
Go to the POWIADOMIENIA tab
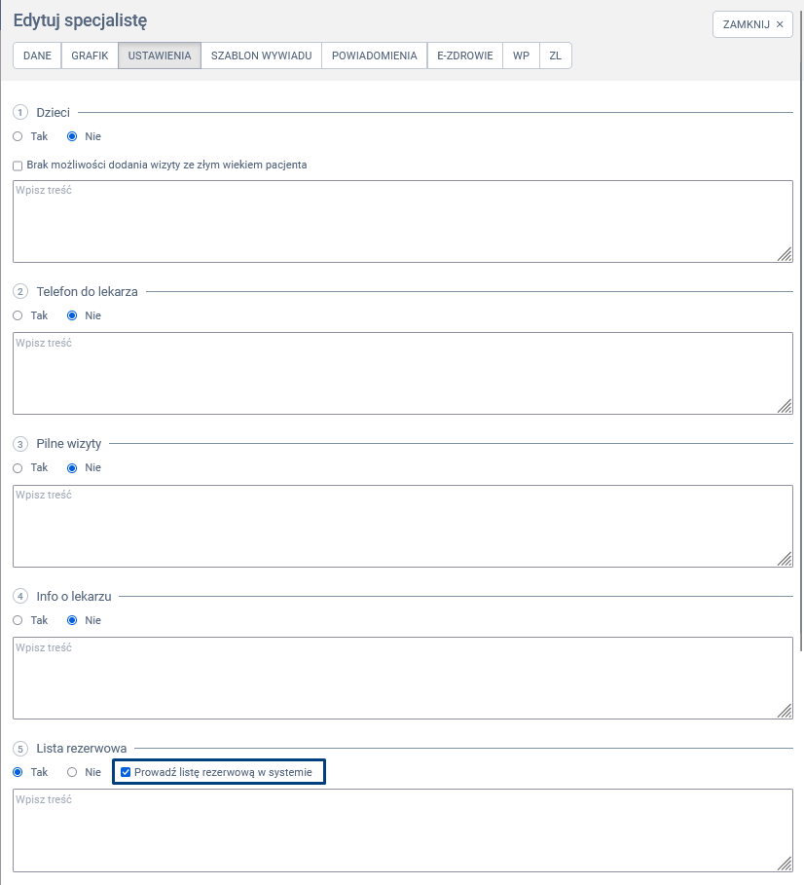[x=374, y=55]
